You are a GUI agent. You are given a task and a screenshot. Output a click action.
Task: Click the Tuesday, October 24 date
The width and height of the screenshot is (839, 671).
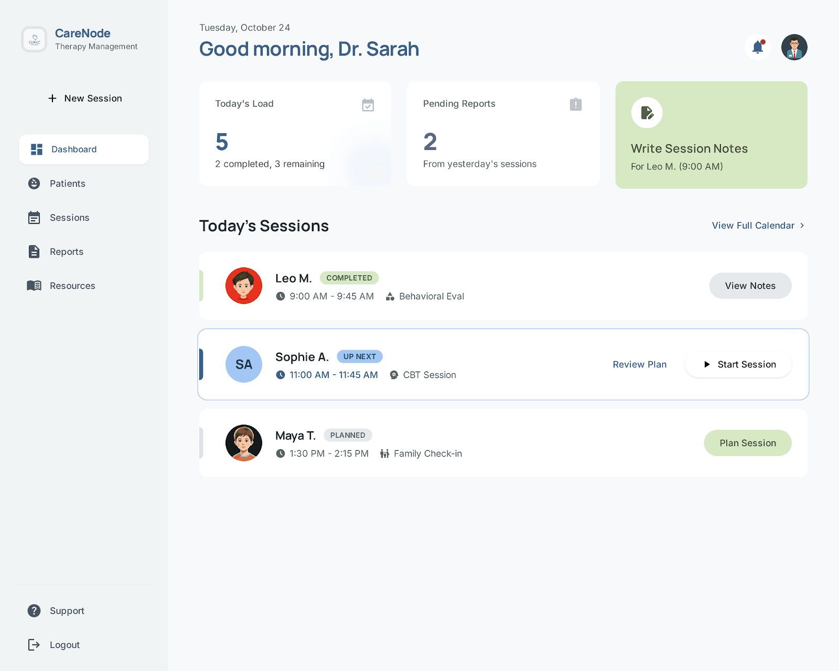(245, 28)
